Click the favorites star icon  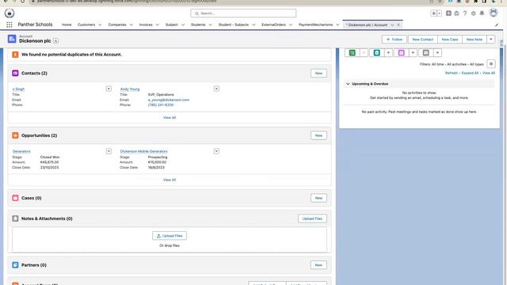click(433, 13)
